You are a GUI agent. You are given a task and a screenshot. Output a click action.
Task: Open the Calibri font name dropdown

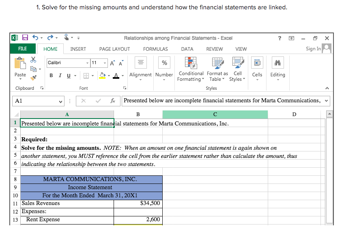(88, 63)
